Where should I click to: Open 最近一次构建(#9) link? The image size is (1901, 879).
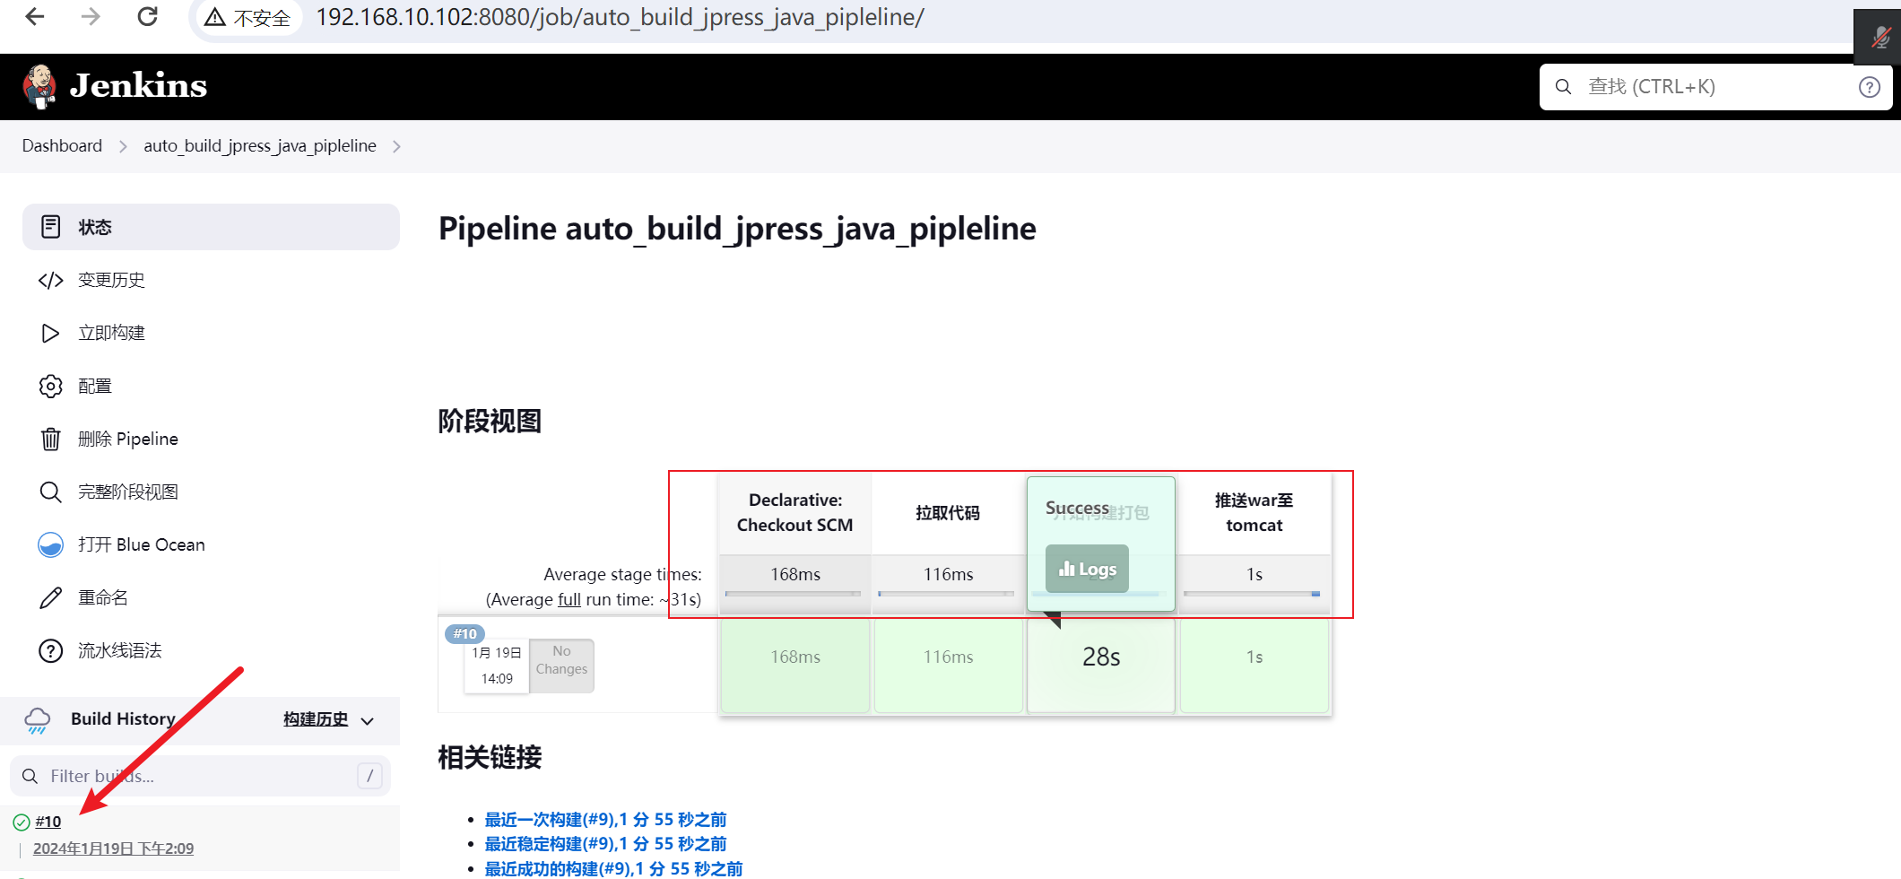point(605,819)
